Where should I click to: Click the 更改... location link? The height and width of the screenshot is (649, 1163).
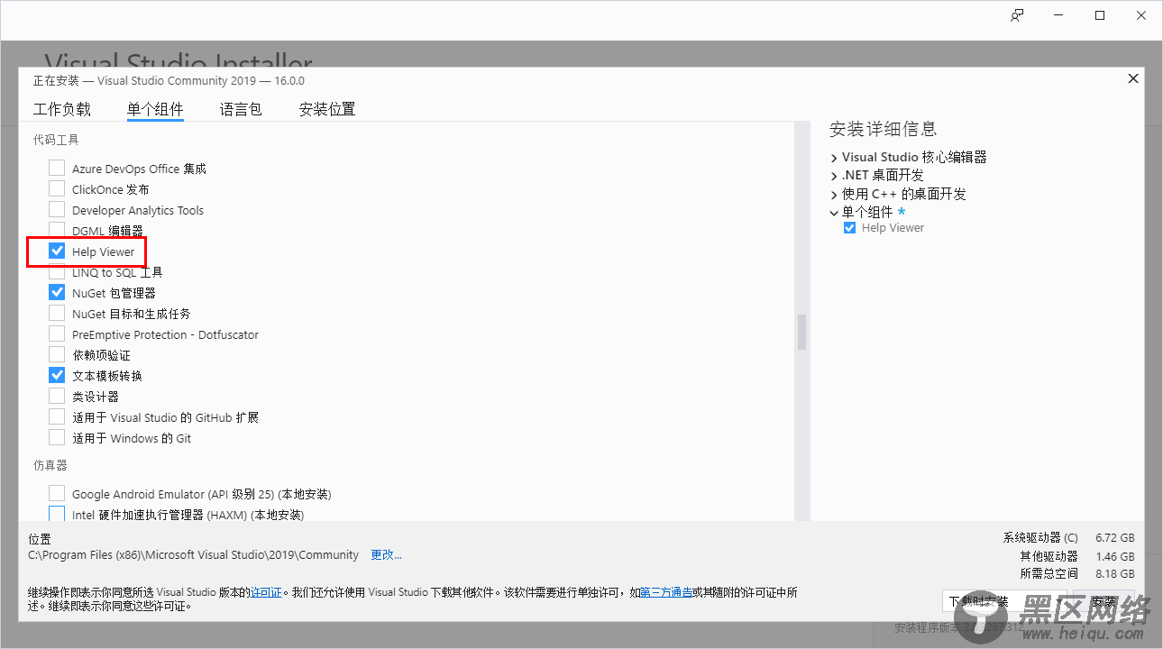pos(387,554)
